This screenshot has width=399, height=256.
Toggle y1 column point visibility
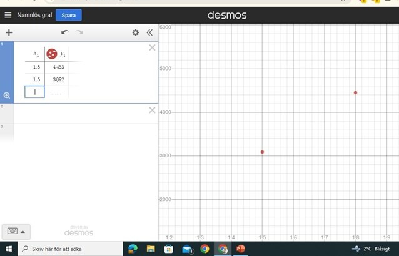coord(52,54)
